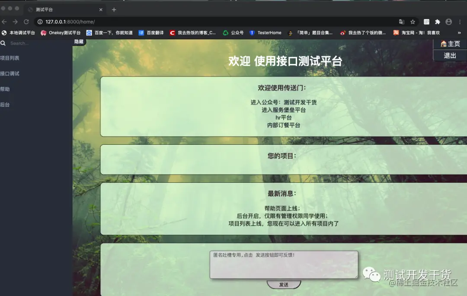Open the 百度翻译 bookmark icon
Viewport: 467px width, 296px height.
click(x=141, y=32)
